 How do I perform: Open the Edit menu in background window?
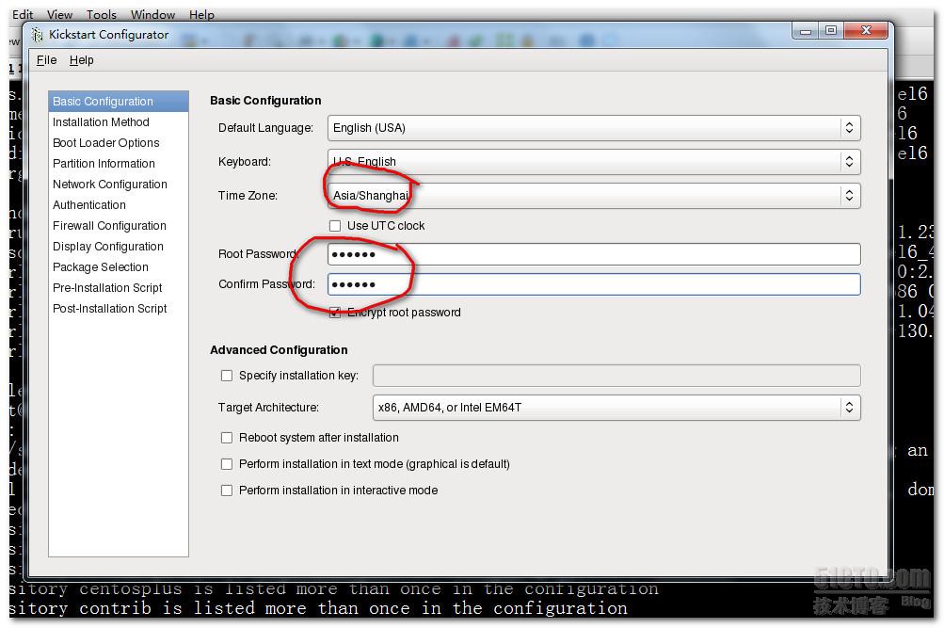click(x=23, y=14)
